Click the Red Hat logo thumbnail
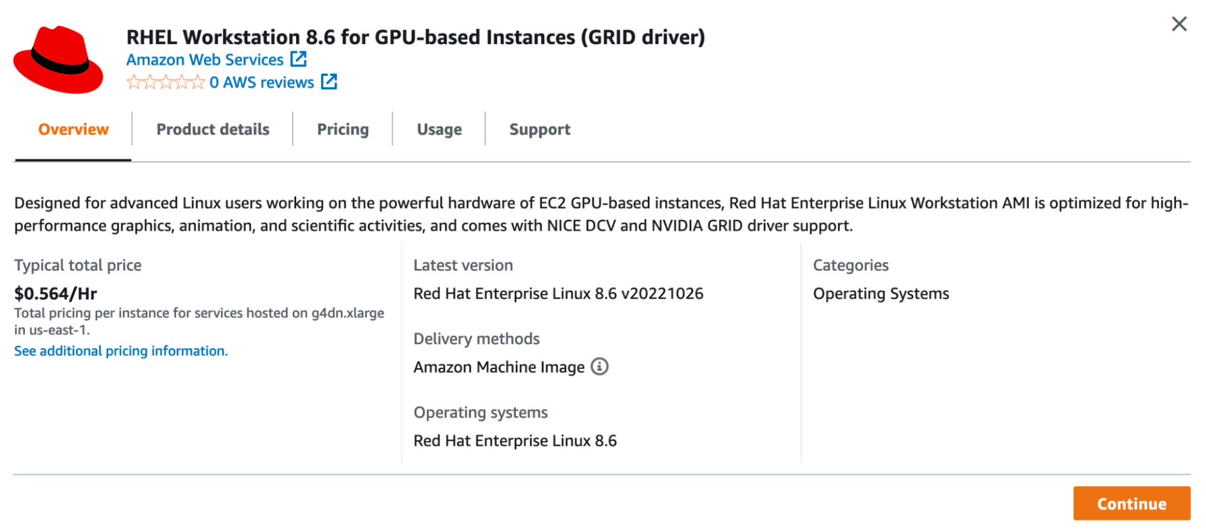Screen dimensions: 1206x529 click(x=59, y=60)
